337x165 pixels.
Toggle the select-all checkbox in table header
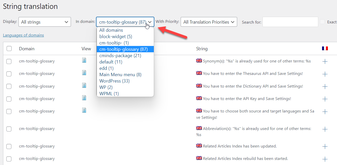point(9,48)
